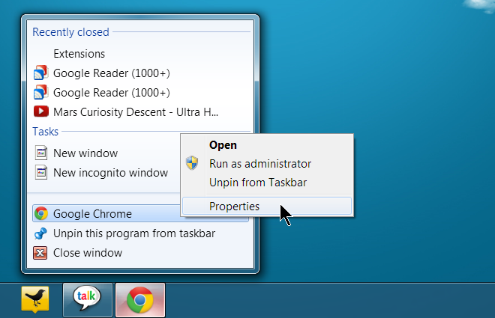Click the YouTube icon beside Mars Curiosity
The width and height of the screenshot is (495, 318).
pos(41,111)
